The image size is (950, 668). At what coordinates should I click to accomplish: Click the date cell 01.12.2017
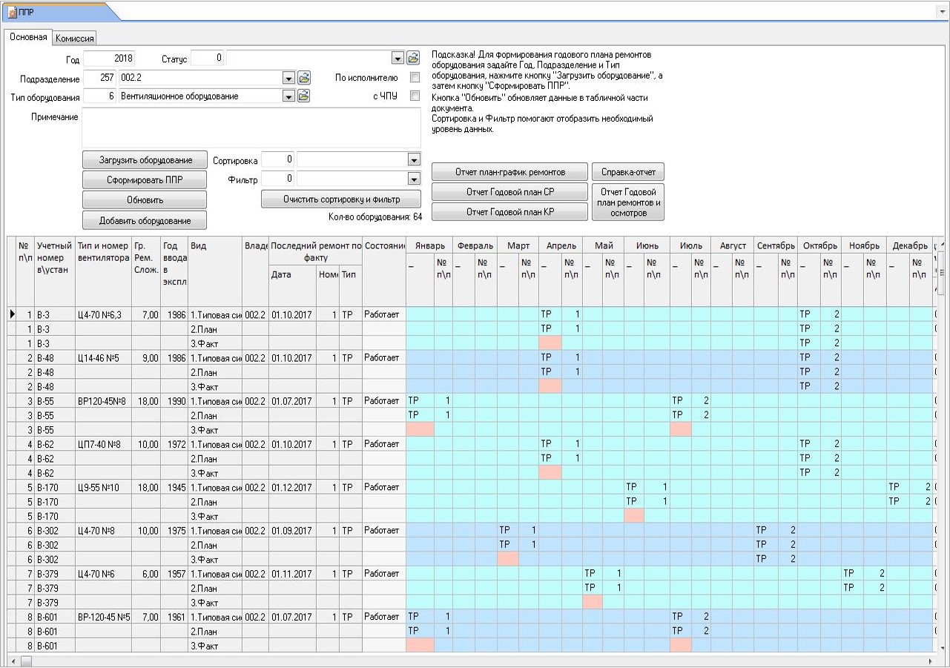coord(292,487)
